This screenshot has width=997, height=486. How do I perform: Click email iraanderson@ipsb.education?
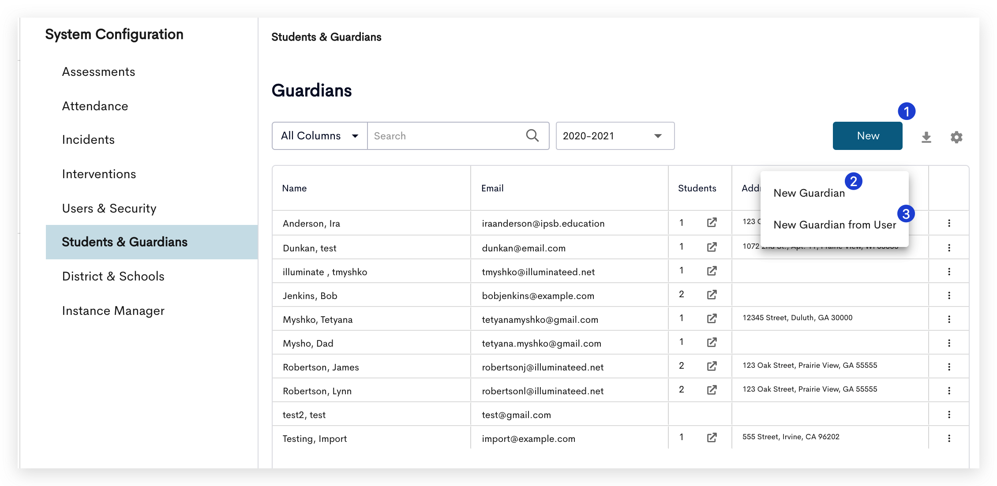click(543, 224)
